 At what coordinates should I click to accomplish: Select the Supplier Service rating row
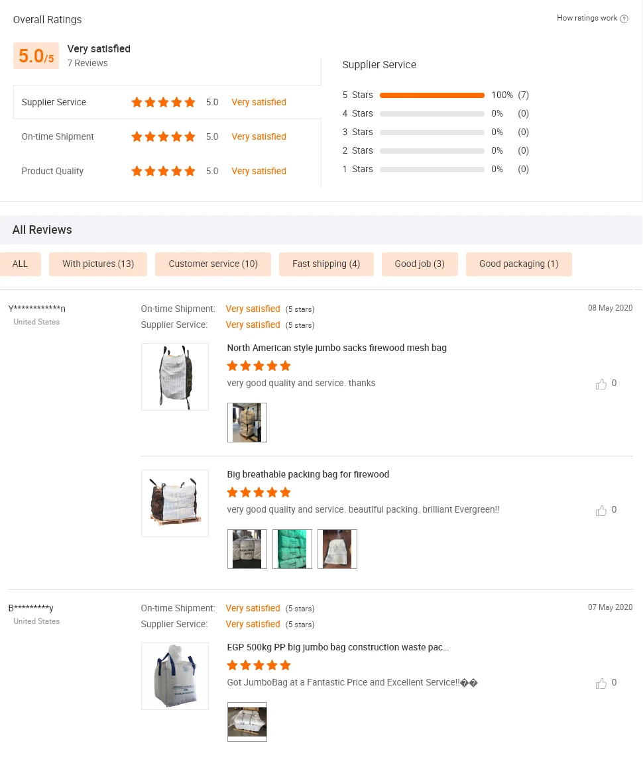(x=167, y=102)
